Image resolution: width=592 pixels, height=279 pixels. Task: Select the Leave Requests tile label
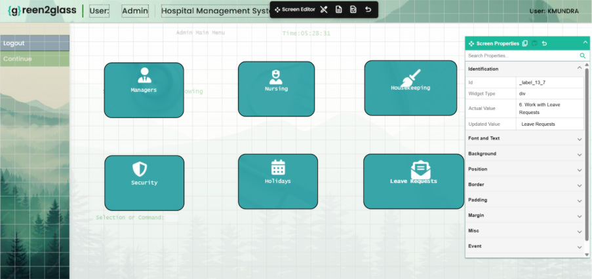[414, 181]
